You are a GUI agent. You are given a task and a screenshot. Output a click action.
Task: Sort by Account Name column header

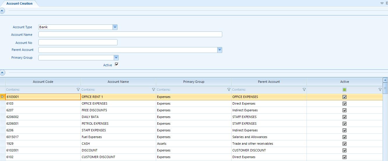point(118,82)
